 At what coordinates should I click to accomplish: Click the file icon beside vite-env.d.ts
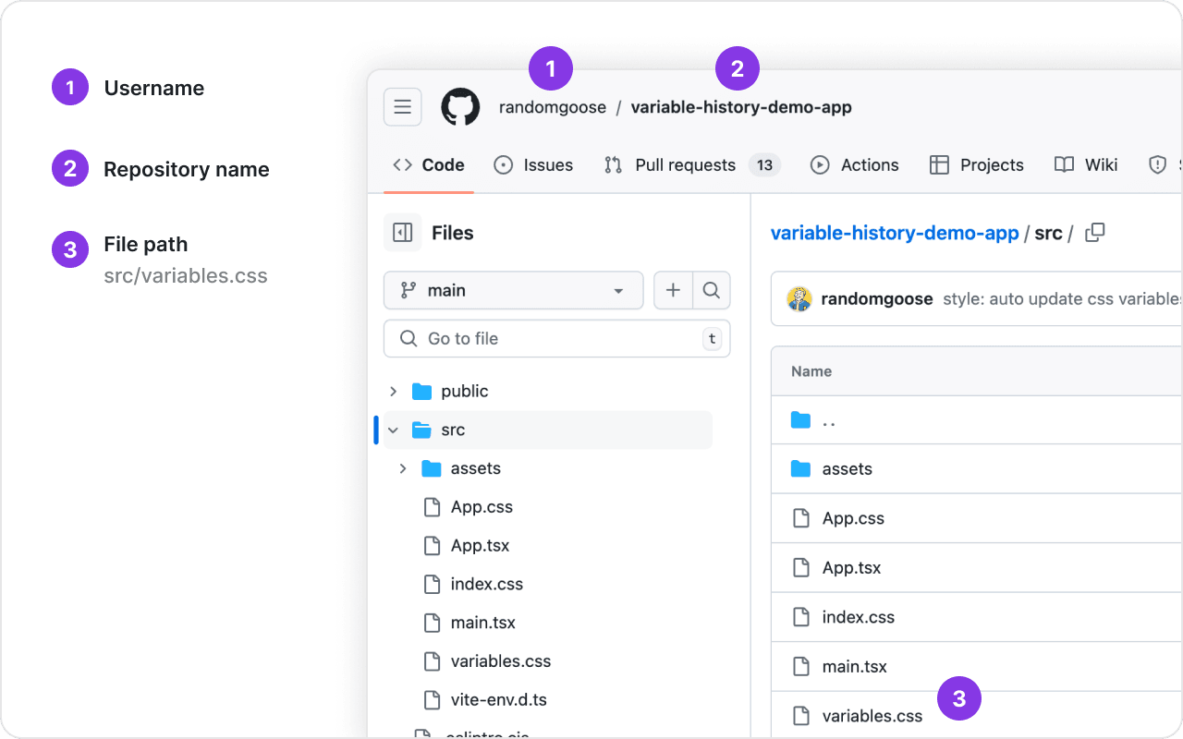432,700
